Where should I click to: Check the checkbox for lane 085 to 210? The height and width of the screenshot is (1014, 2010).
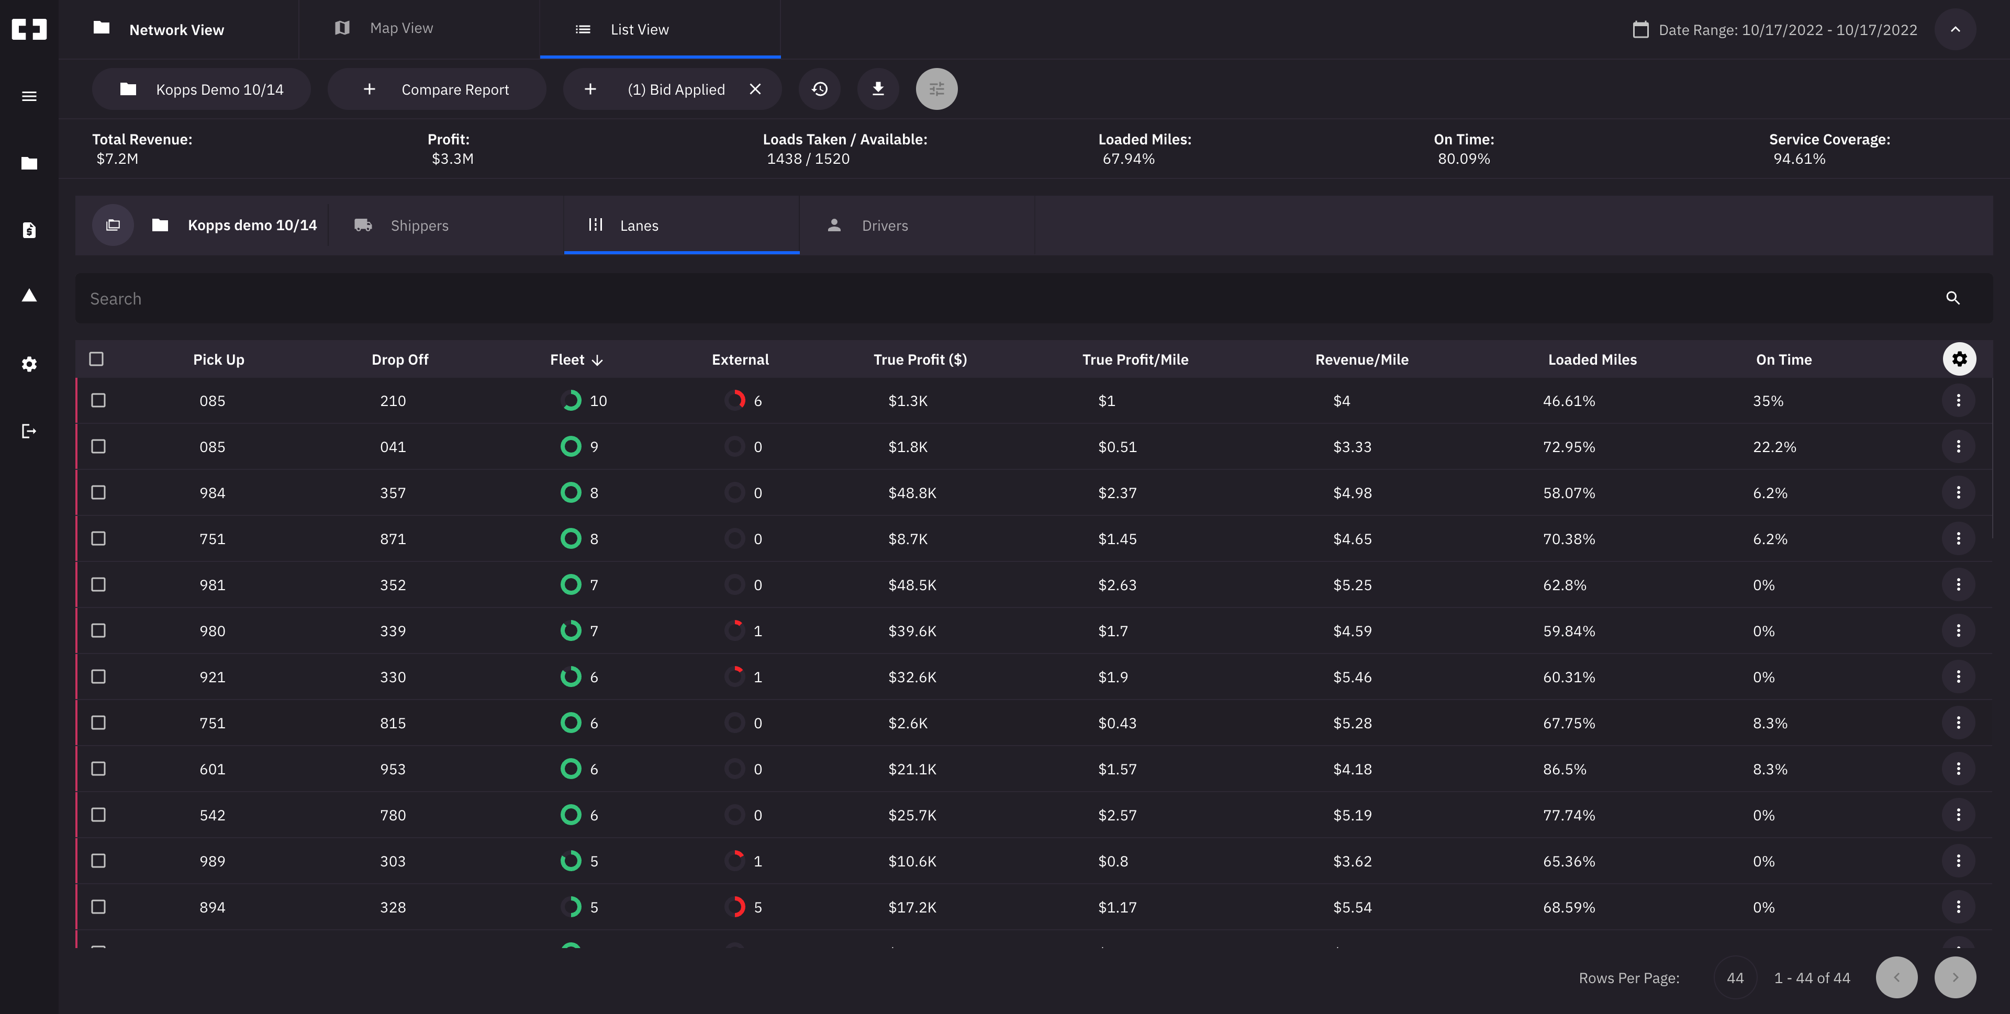pos(98,400)
